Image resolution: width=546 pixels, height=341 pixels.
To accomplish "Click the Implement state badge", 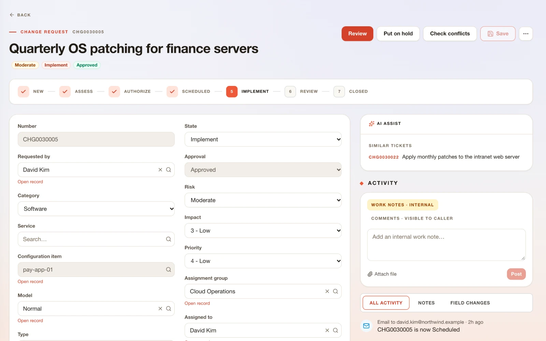I will coord(56,65).
